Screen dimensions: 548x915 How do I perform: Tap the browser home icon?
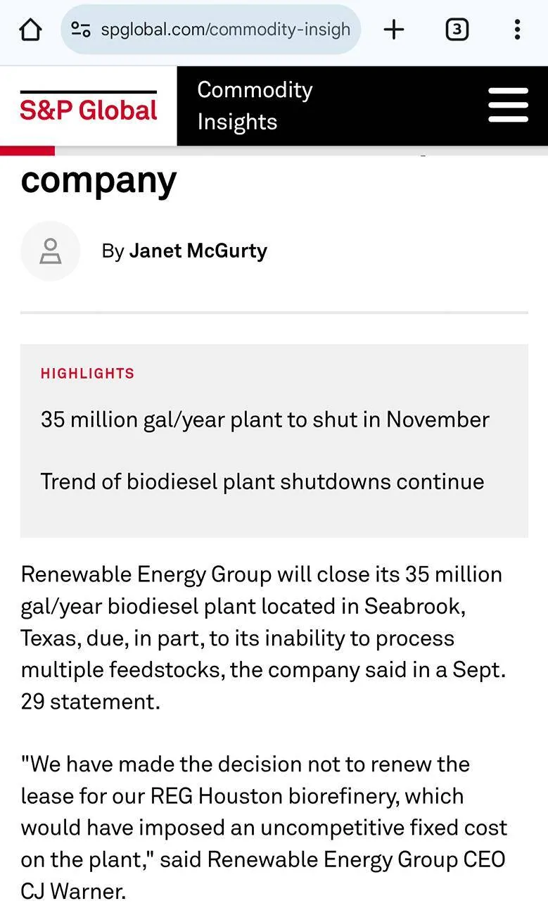coord(31,30)
